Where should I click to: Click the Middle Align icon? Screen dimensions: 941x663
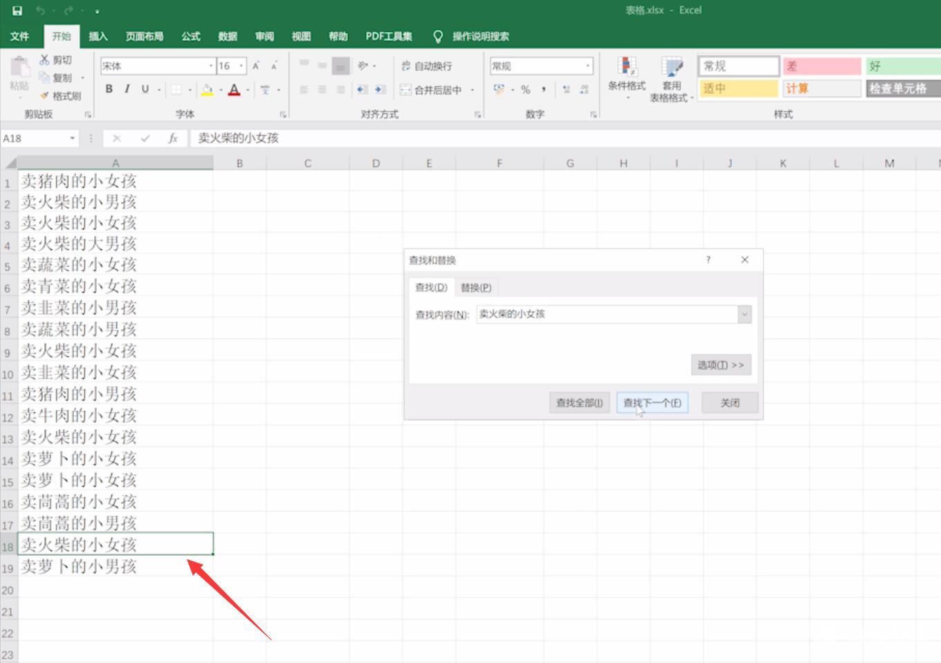322,65
